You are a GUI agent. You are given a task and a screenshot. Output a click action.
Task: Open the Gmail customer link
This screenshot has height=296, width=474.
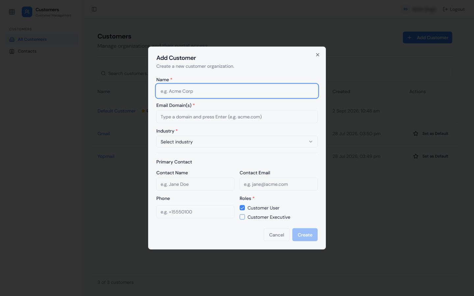[x=104, y=134]
